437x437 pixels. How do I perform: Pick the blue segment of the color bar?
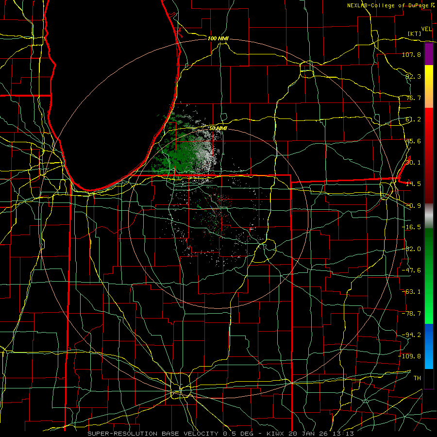point(429,346)
